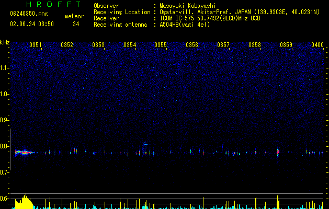
Task: Click the 0356 time marker
Action: point(192,45)
